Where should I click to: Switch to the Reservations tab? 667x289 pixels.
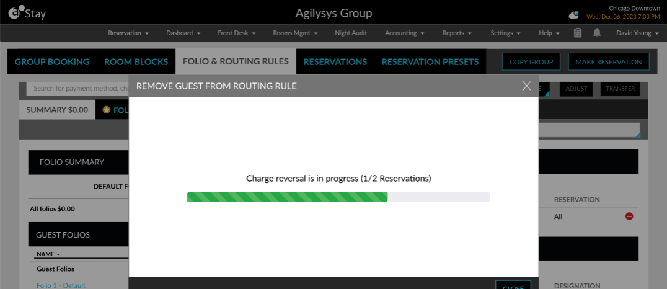[x=335, y=62]
